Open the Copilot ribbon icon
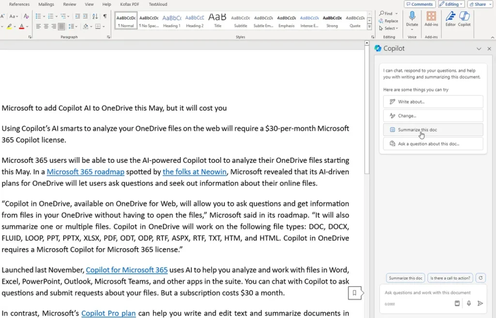This screenshot has height=318, width=496. [x=464, y=19]
